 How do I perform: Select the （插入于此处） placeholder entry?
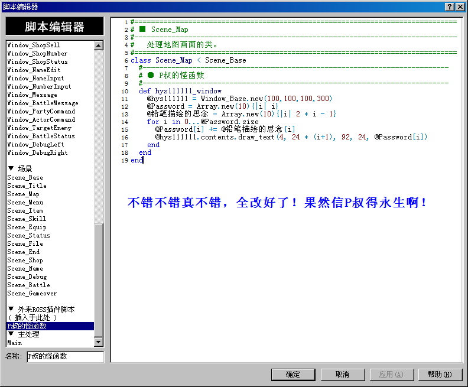tap(32, 318)
